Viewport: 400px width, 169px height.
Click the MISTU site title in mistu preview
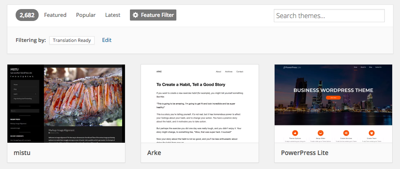tap(14, 69)
